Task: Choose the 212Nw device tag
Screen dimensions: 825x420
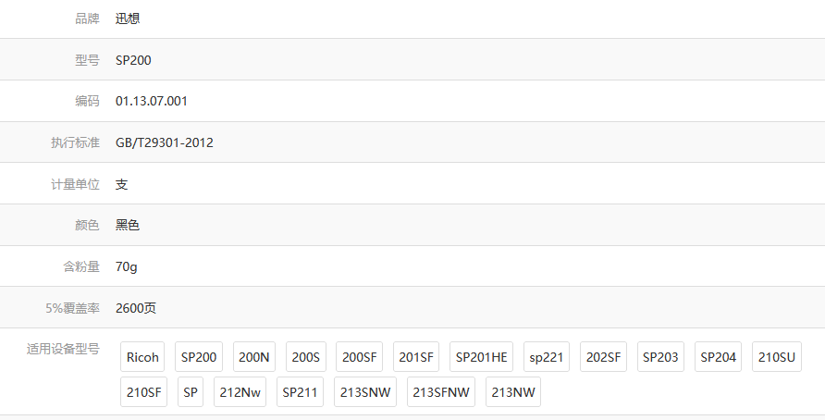Action: (240, 392)
